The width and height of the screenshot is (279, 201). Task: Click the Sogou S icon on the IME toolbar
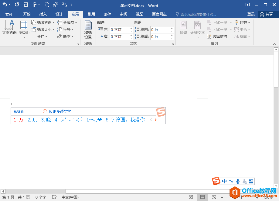click(x=216, y=181)
